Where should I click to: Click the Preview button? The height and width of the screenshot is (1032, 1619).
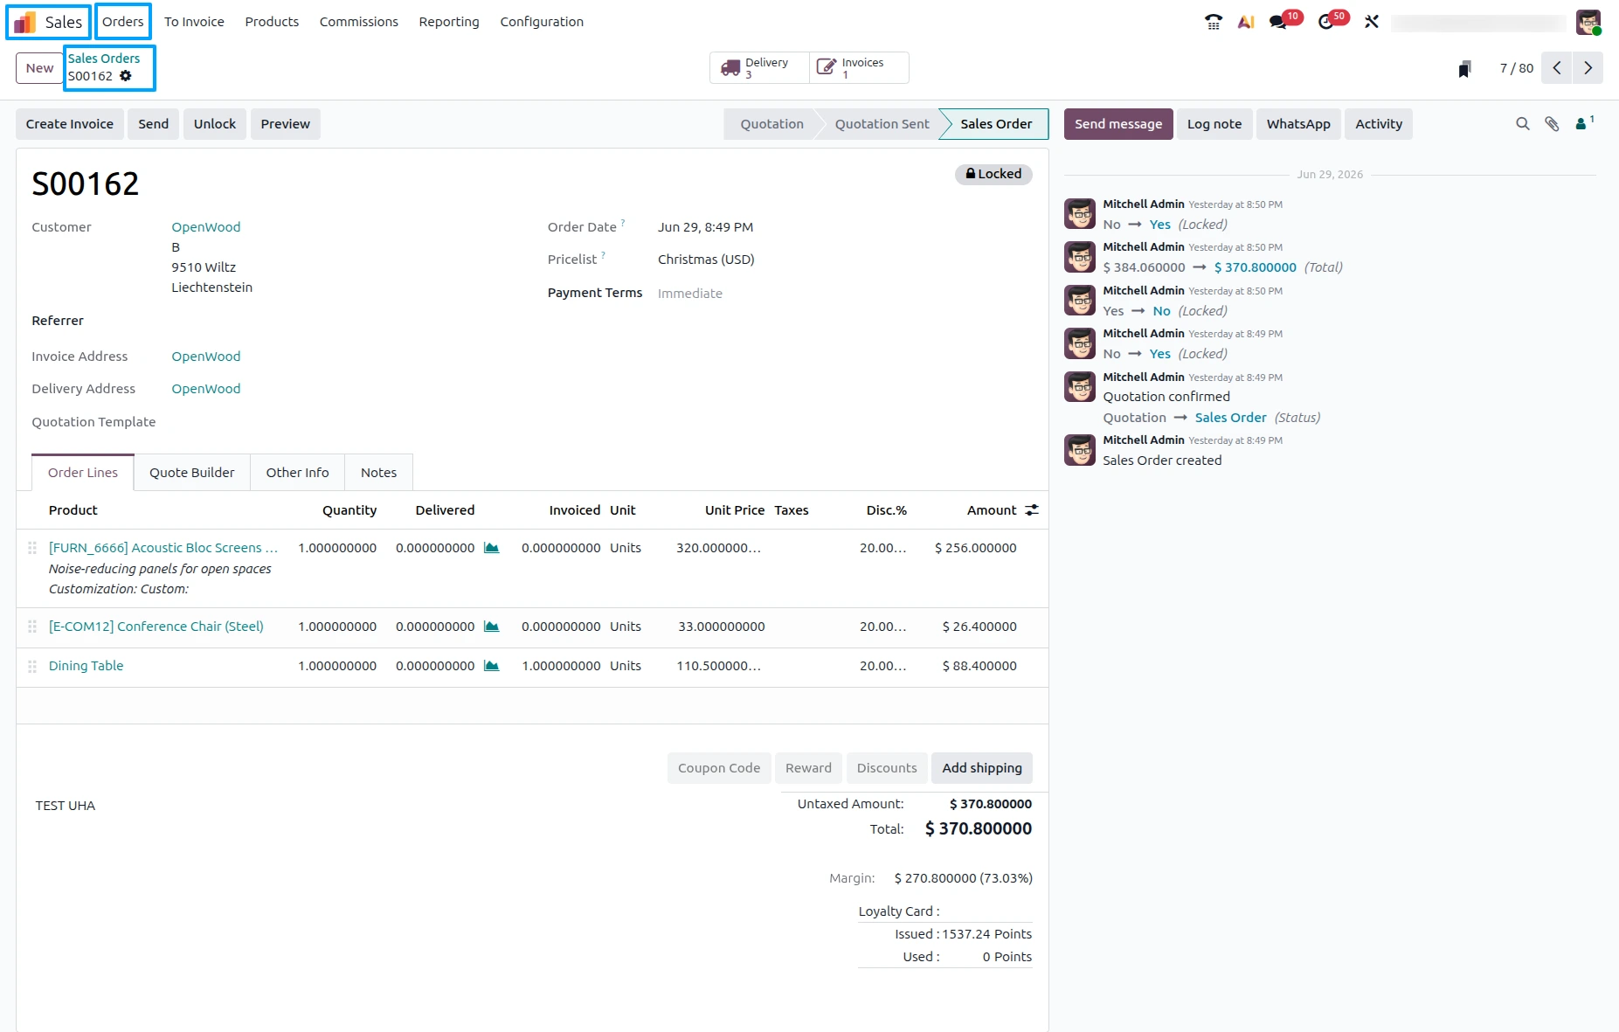pyautogui.click(x=286, y=124)
